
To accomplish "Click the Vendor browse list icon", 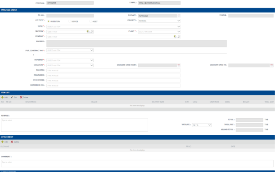I will coord(175,37).
